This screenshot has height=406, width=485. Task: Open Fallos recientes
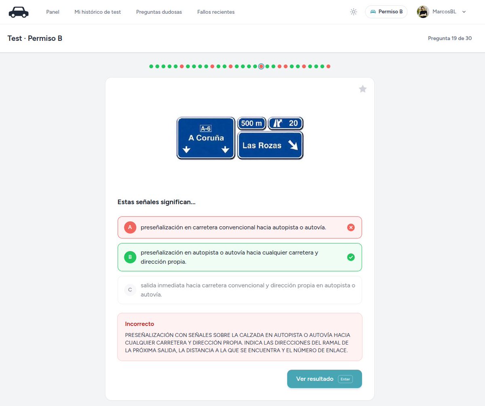[216, 12]
